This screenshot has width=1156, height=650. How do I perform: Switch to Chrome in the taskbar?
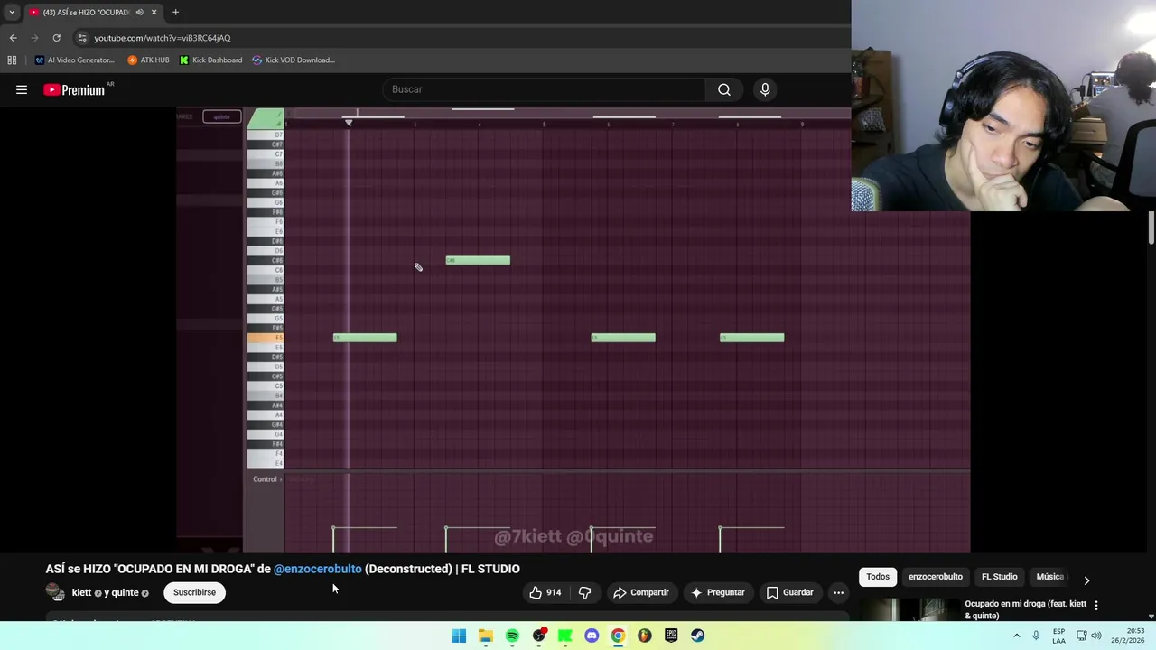[618, 636]
